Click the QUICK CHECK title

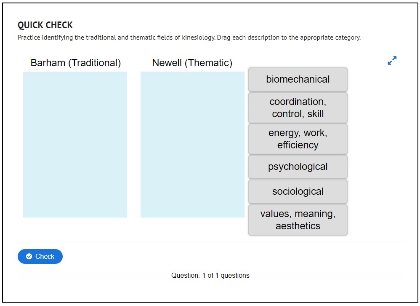pos(45,25)
